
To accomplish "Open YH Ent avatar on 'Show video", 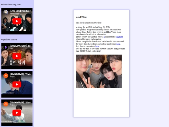I will (x=6, y=104).
